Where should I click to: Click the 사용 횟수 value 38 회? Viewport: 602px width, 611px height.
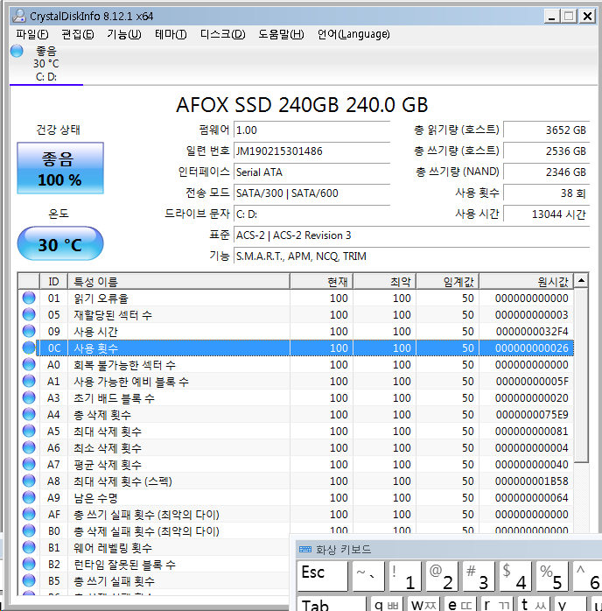(x=546, y=193)
